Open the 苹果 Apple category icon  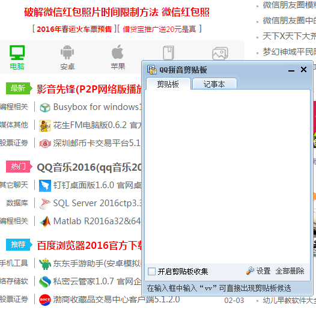118,52
